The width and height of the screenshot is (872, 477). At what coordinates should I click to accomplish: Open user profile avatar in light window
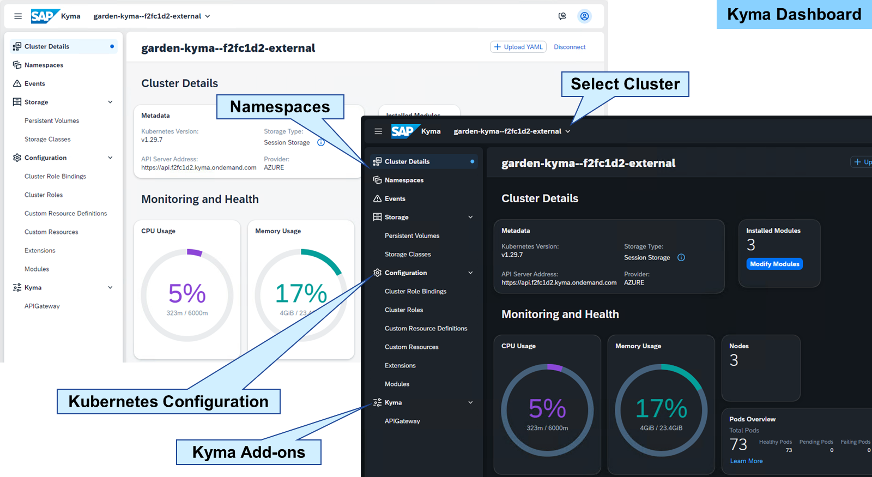(585, 16)
